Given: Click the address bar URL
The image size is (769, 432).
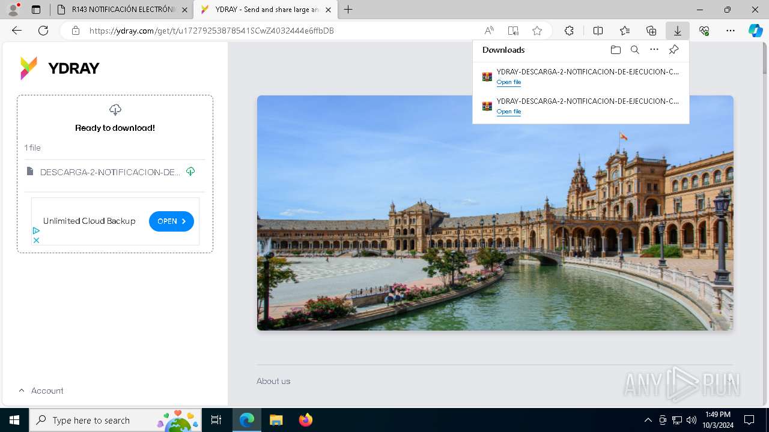Looking at the screenshot, I should click(x=211, y=31).
